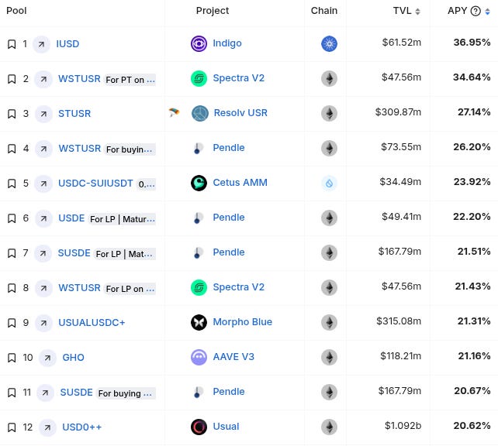Click the 'For LP | Matur...' tag on USDE
Screen dimensions: 498x446
click(123, 219)
